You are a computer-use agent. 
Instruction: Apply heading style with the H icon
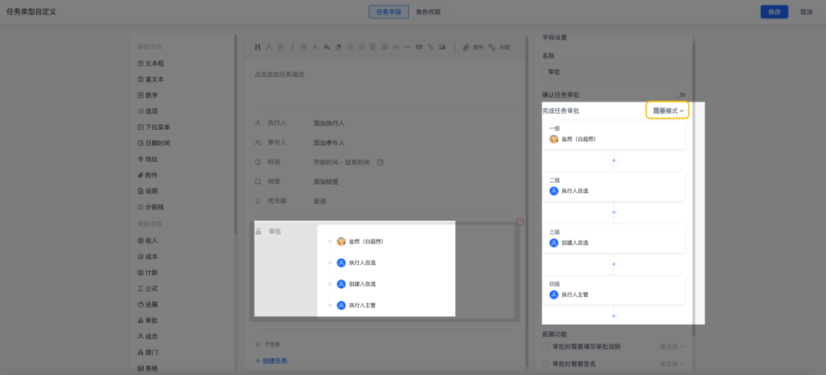point(258,47)
